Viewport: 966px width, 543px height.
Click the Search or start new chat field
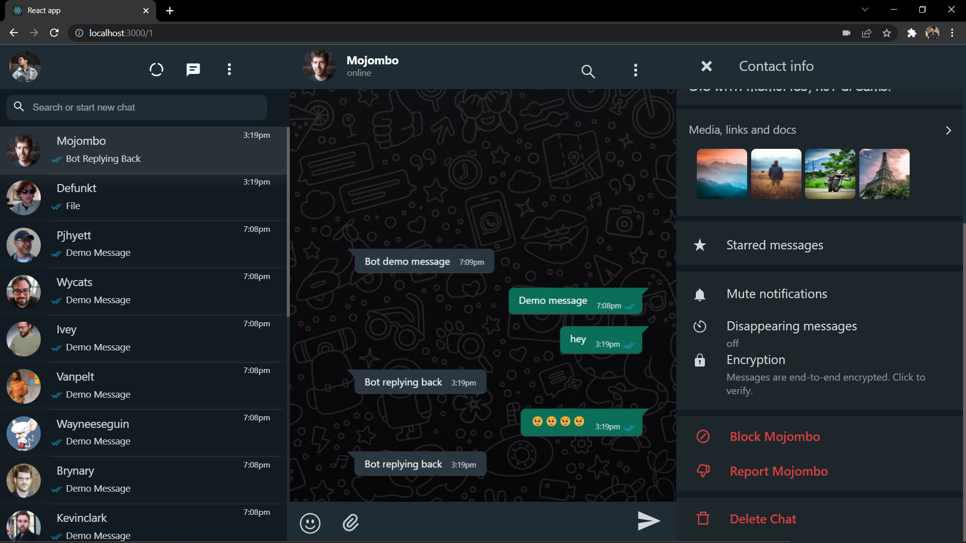[x=136, y=107]
